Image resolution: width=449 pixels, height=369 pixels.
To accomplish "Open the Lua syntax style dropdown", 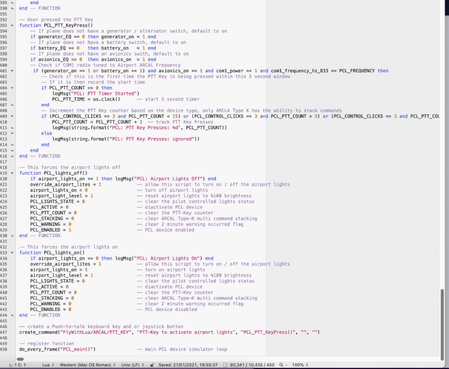I will tap(48, 365).
